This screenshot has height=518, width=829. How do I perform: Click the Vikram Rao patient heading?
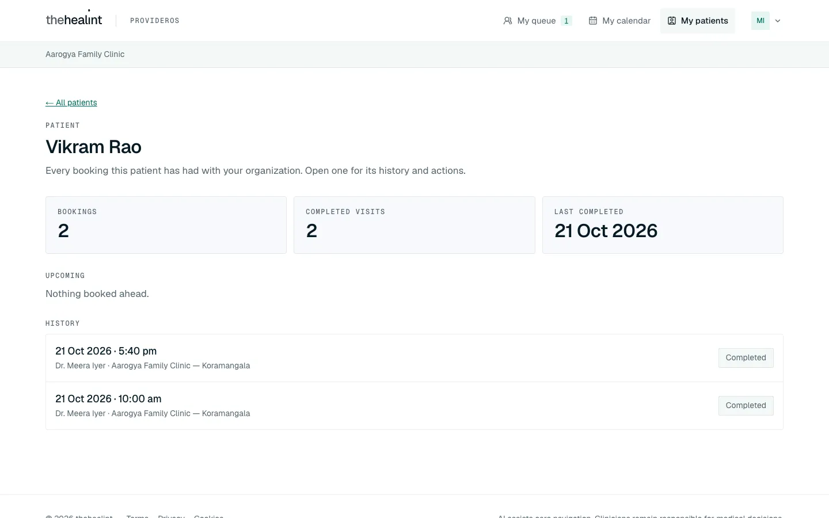coord(94,147)
